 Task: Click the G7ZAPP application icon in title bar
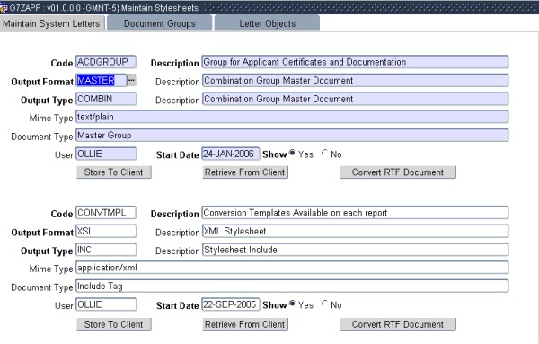pos(4,8)
